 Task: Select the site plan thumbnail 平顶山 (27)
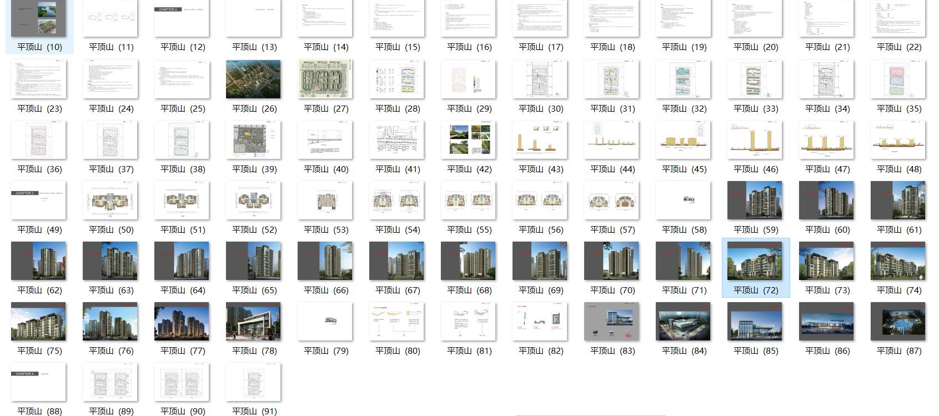(325, 79)
